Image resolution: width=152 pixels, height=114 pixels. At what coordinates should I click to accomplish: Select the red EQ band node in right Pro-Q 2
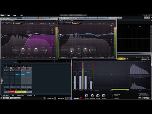coord(108,34)
